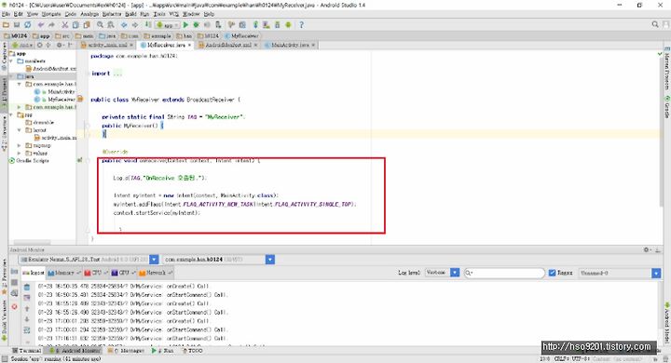Click the Clear logcat trash icon

pos(26,287)
